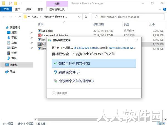Image resolution: width=167 pixels, height=125 pixels.
Task: Open 文档 Documents in sidebar
Action: (x=14, y=43)
